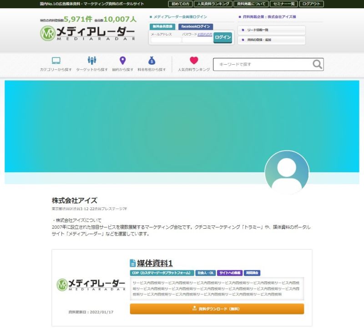Click orange 資料ダウンロード（無料）button
Viewport: 364px width, 328px height.
217,309
